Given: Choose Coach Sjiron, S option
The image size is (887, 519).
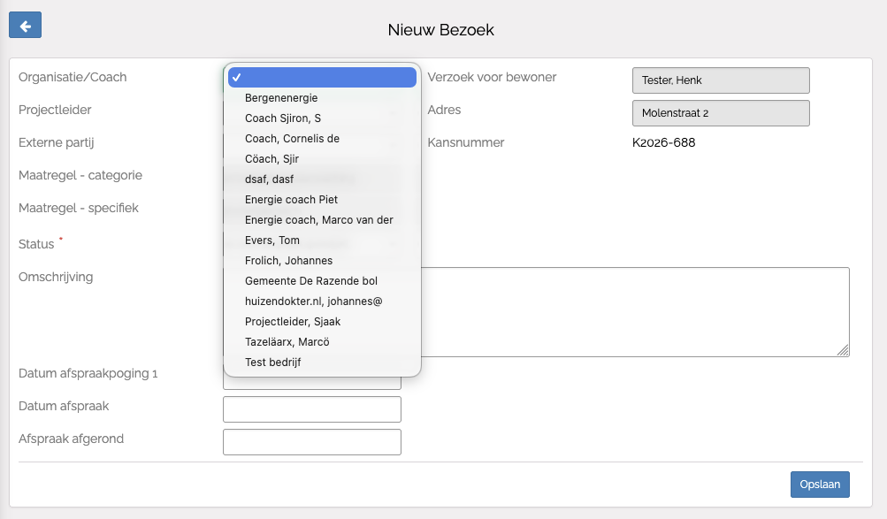Looking at the screenshot, I should coord(283,118).
